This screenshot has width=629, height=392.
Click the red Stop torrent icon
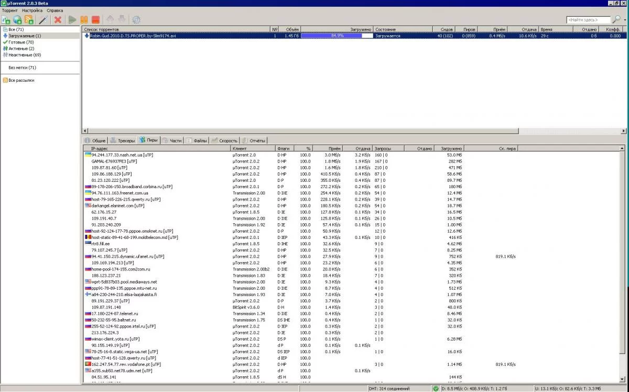(95, 20)
